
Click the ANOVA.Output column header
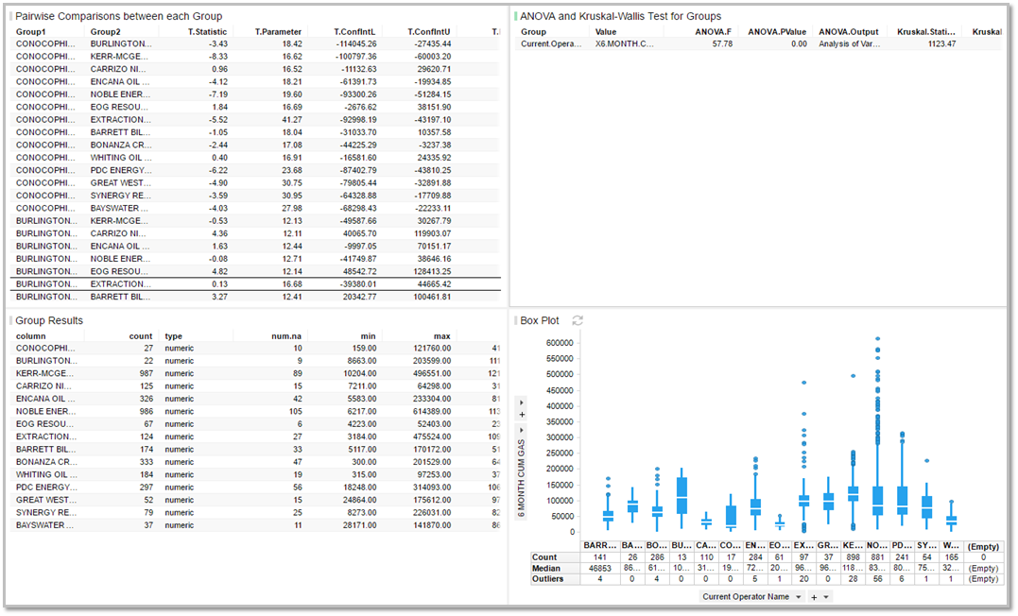tap(849, 32)
